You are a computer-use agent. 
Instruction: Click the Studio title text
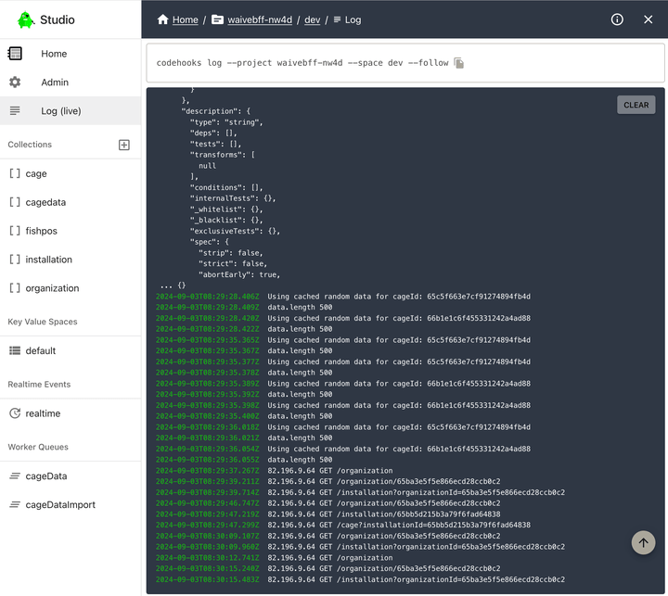pos(58,19)
